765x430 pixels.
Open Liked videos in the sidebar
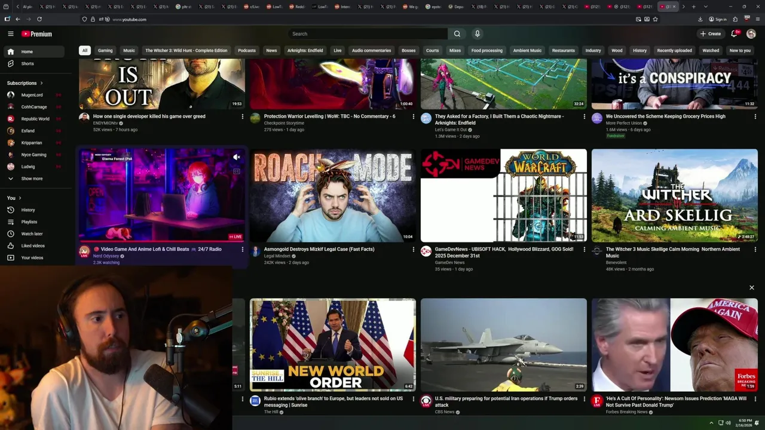(x=33, y=246)
